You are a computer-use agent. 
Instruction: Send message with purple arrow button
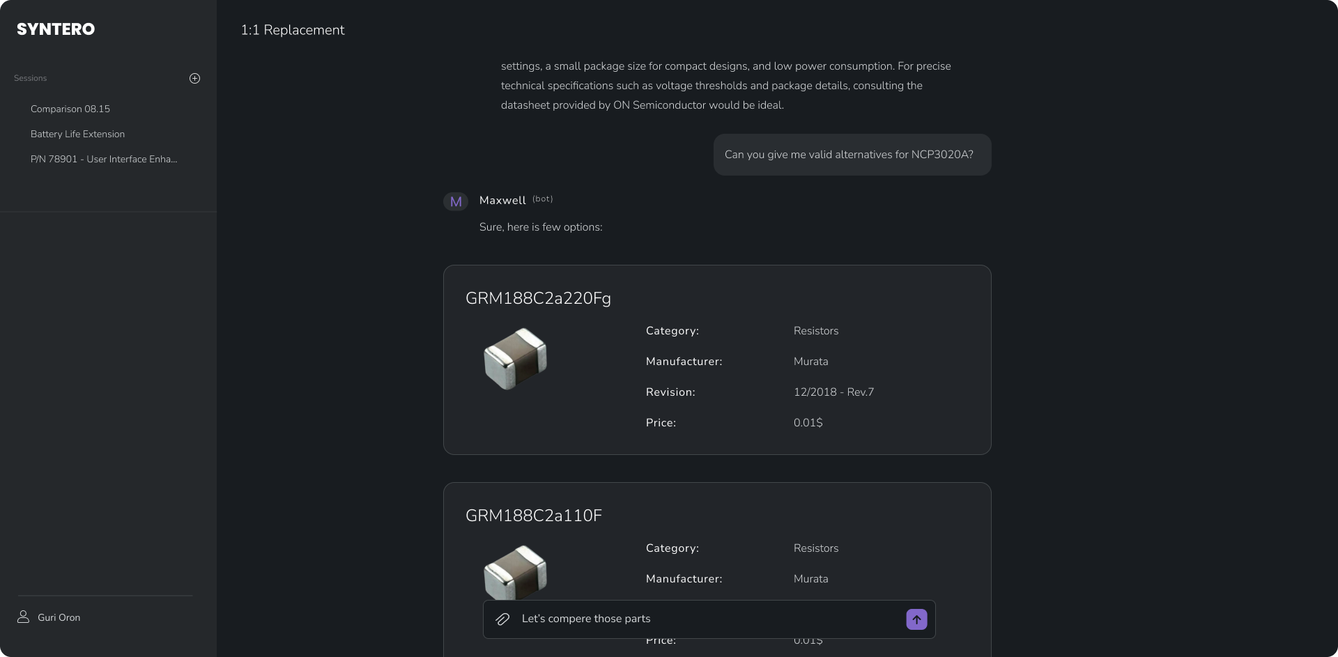pyautogui.click(x=916, y=619)
